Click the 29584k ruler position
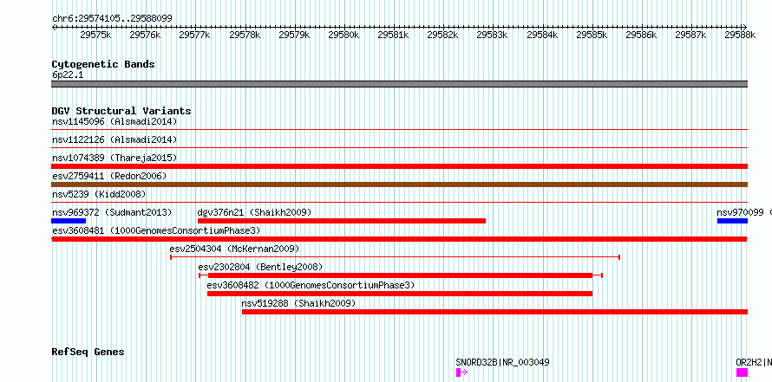 tap(542, 35)
